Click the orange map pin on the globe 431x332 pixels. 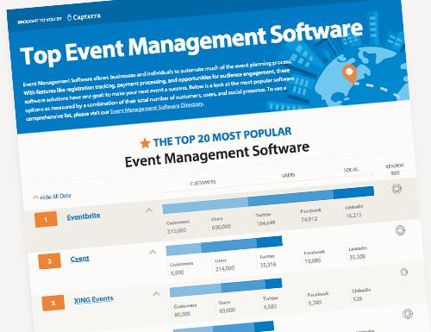pyautogui.click(x=350, y=73)
